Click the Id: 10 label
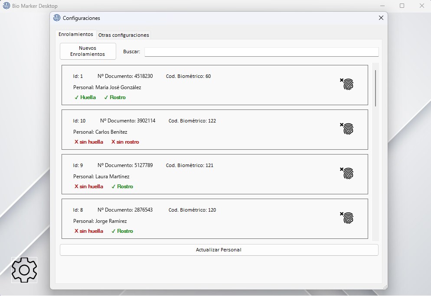This screenshot has height=296, width=431. pos(79,121)
